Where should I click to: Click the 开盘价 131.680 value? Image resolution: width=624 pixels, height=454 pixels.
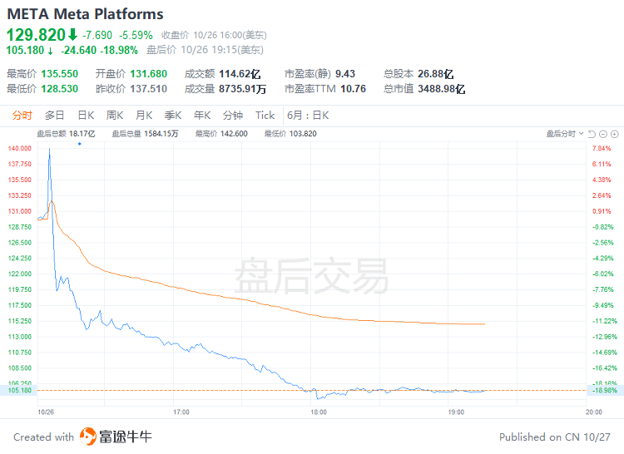point(148,74)
